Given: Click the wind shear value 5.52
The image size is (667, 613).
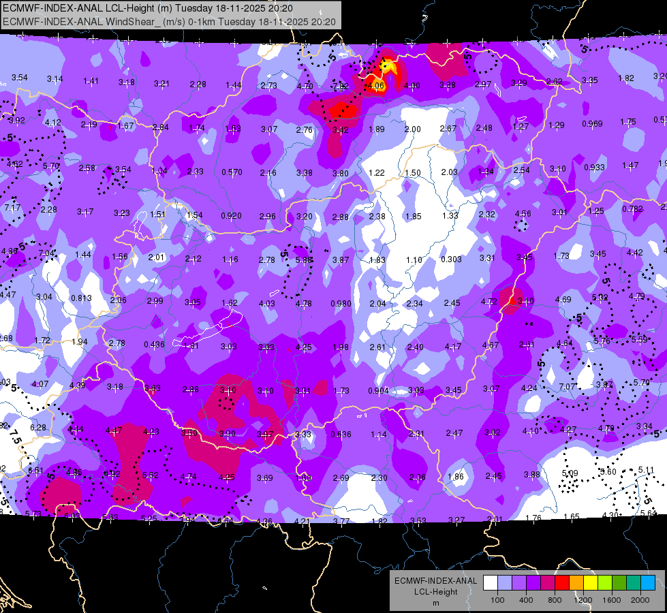Looking at the screenshot, I should (150, 475).
